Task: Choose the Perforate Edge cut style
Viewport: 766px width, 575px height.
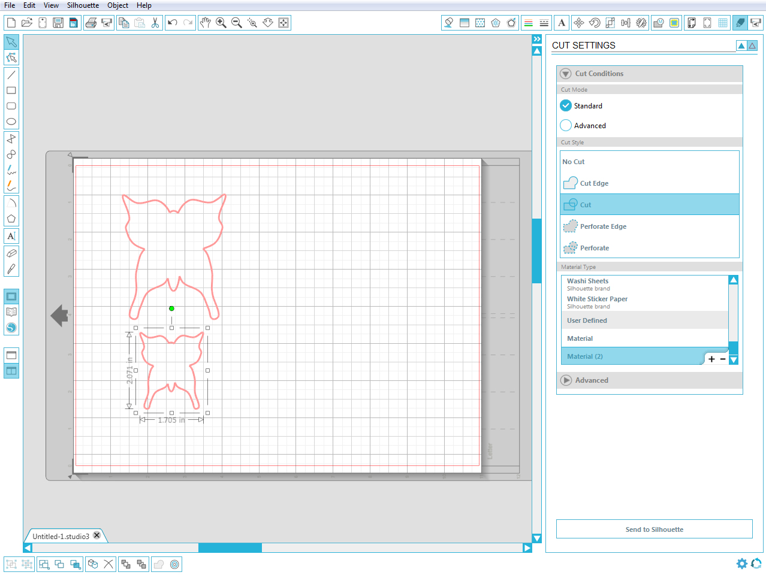Action: coord(603,226)
